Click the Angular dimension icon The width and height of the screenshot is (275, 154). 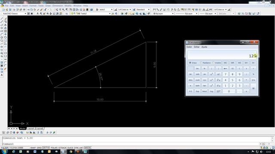click(x=178, y=9)
